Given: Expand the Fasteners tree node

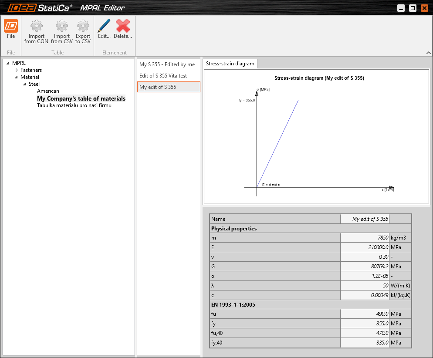Looking at the screenshot, I should point(17,70).
